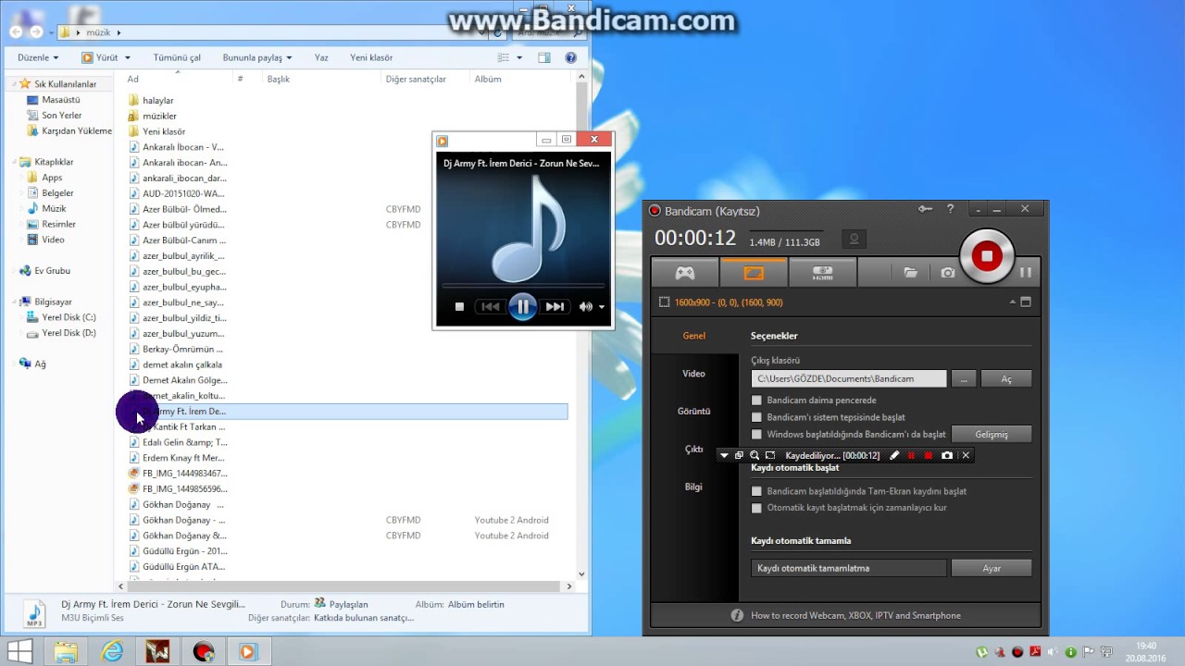Viewport: 1185px width, 666px height.
Task: Pause the song in Media Player
Action: pyautogui.click(x=522, y=306)
